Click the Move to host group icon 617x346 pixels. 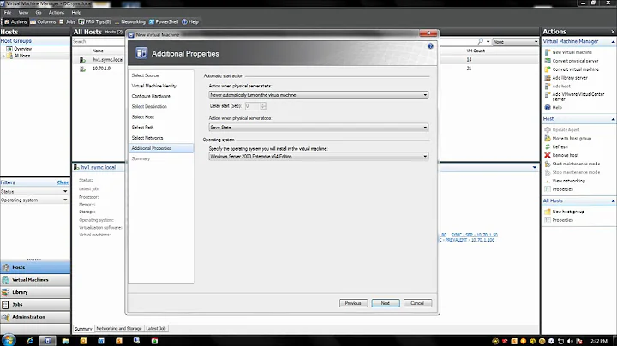coord(548,138)
